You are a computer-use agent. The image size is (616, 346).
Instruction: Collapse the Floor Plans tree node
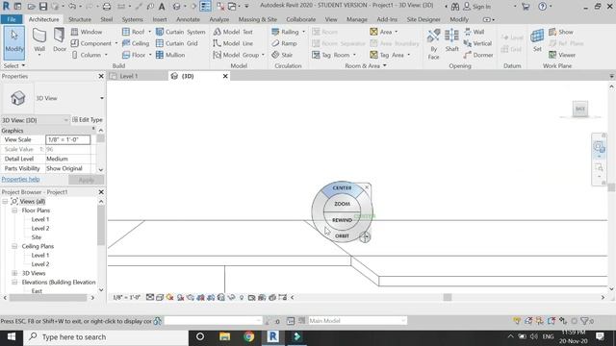pos(14,210)
